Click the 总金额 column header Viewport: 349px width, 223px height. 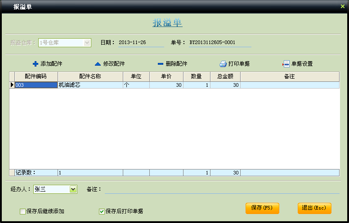pos(225,76)
